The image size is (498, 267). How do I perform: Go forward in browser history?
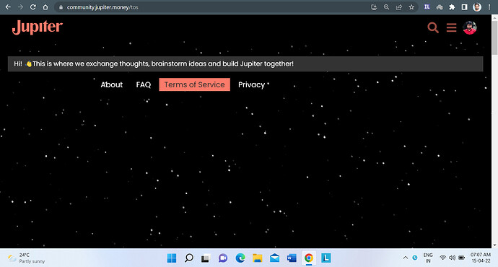click(x=20, y=7)
